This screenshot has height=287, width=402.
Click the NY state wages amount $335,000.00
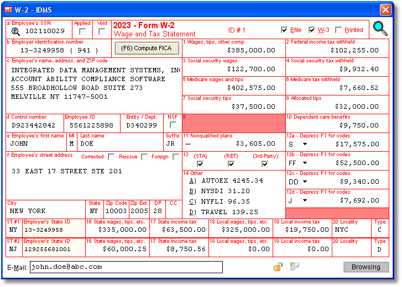[x=122, y=230]
